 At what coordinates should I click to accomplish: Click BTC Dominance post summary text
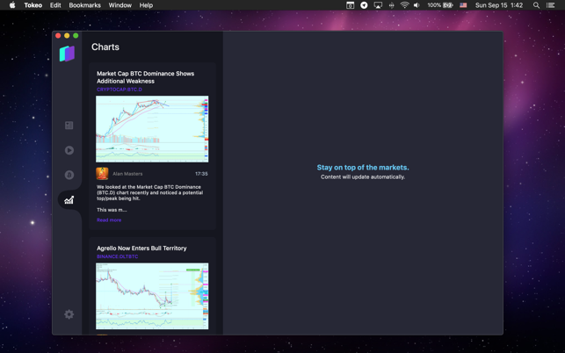click(x=150, y=198)
